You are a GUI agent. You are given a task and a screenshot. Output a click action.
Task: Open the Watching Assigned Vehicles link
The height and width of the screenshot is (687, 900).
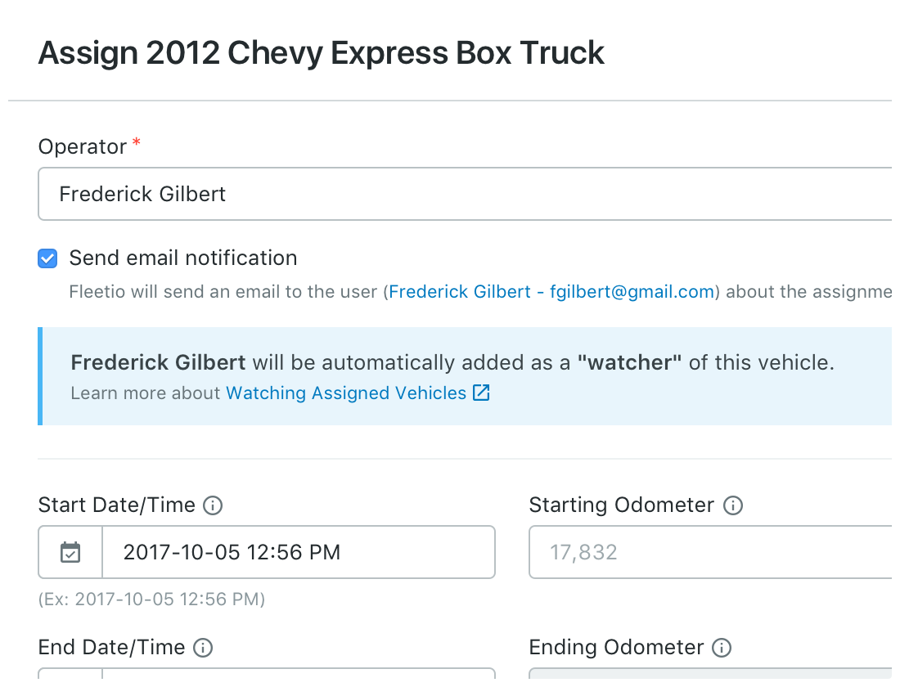(x=346, y=393)
